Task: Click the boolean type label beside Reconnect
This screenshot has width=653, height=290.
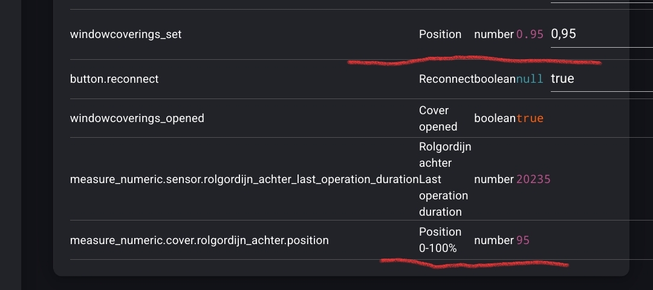Action: 495,79
